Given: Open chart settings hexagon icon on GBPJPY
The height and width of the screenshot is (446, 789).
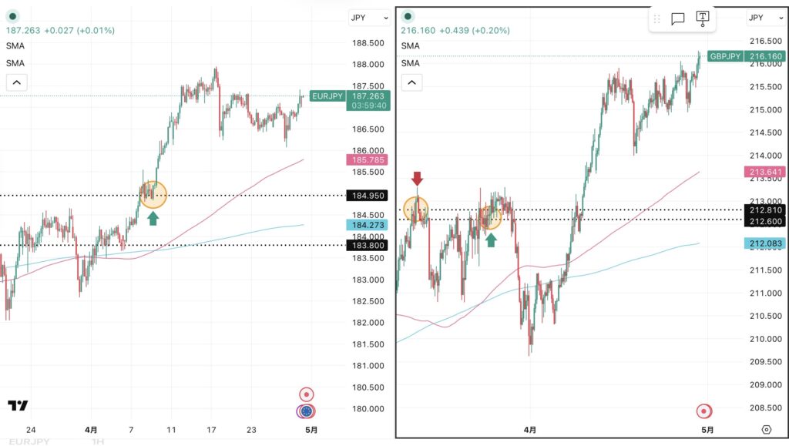Looking at the screenshot, I should pos(766,430).
